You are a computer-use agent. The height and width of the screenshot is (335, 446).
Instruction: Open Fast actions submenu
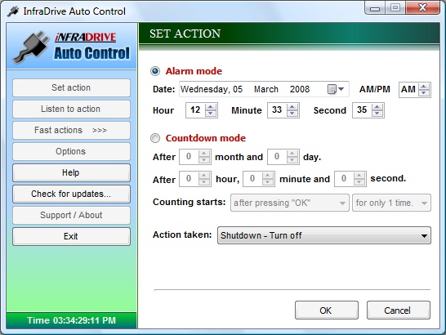click(71, 131)
